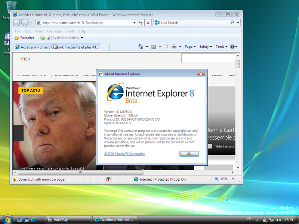Click the Home icon in the command bar
This screenshot has height=224, width=299.
(x=141, y=47)
